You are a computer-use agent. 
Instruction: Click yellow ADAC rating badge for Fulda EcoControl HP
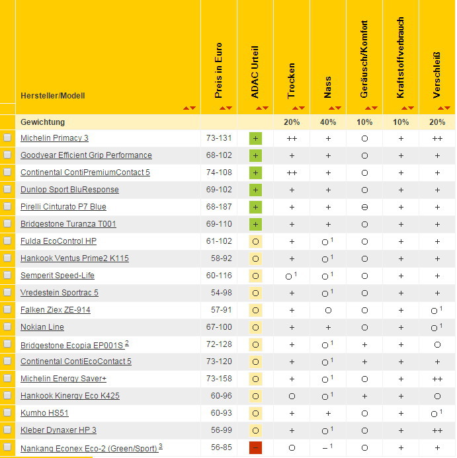255,242
